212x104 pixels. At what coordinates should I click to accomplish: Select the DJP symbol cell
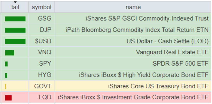click(45, 30)
